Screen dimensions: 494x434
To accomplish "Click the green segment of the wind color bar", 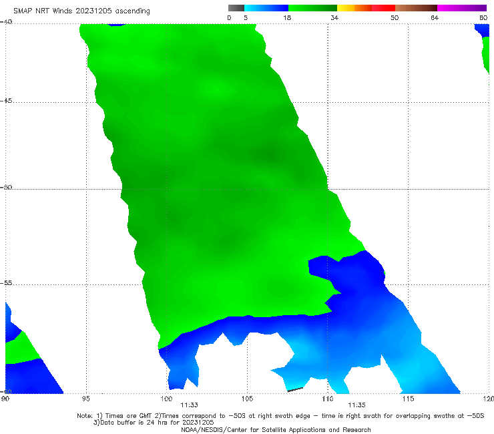I will point(312,8).
